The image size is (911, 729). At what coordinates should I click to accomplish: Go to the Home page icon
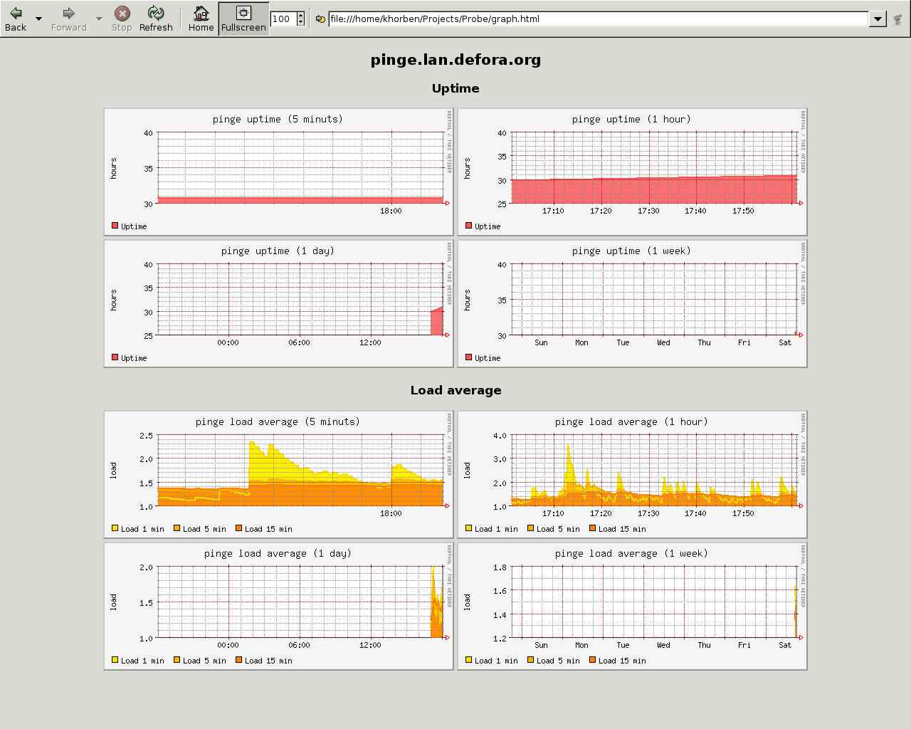[x=201, y=14]
